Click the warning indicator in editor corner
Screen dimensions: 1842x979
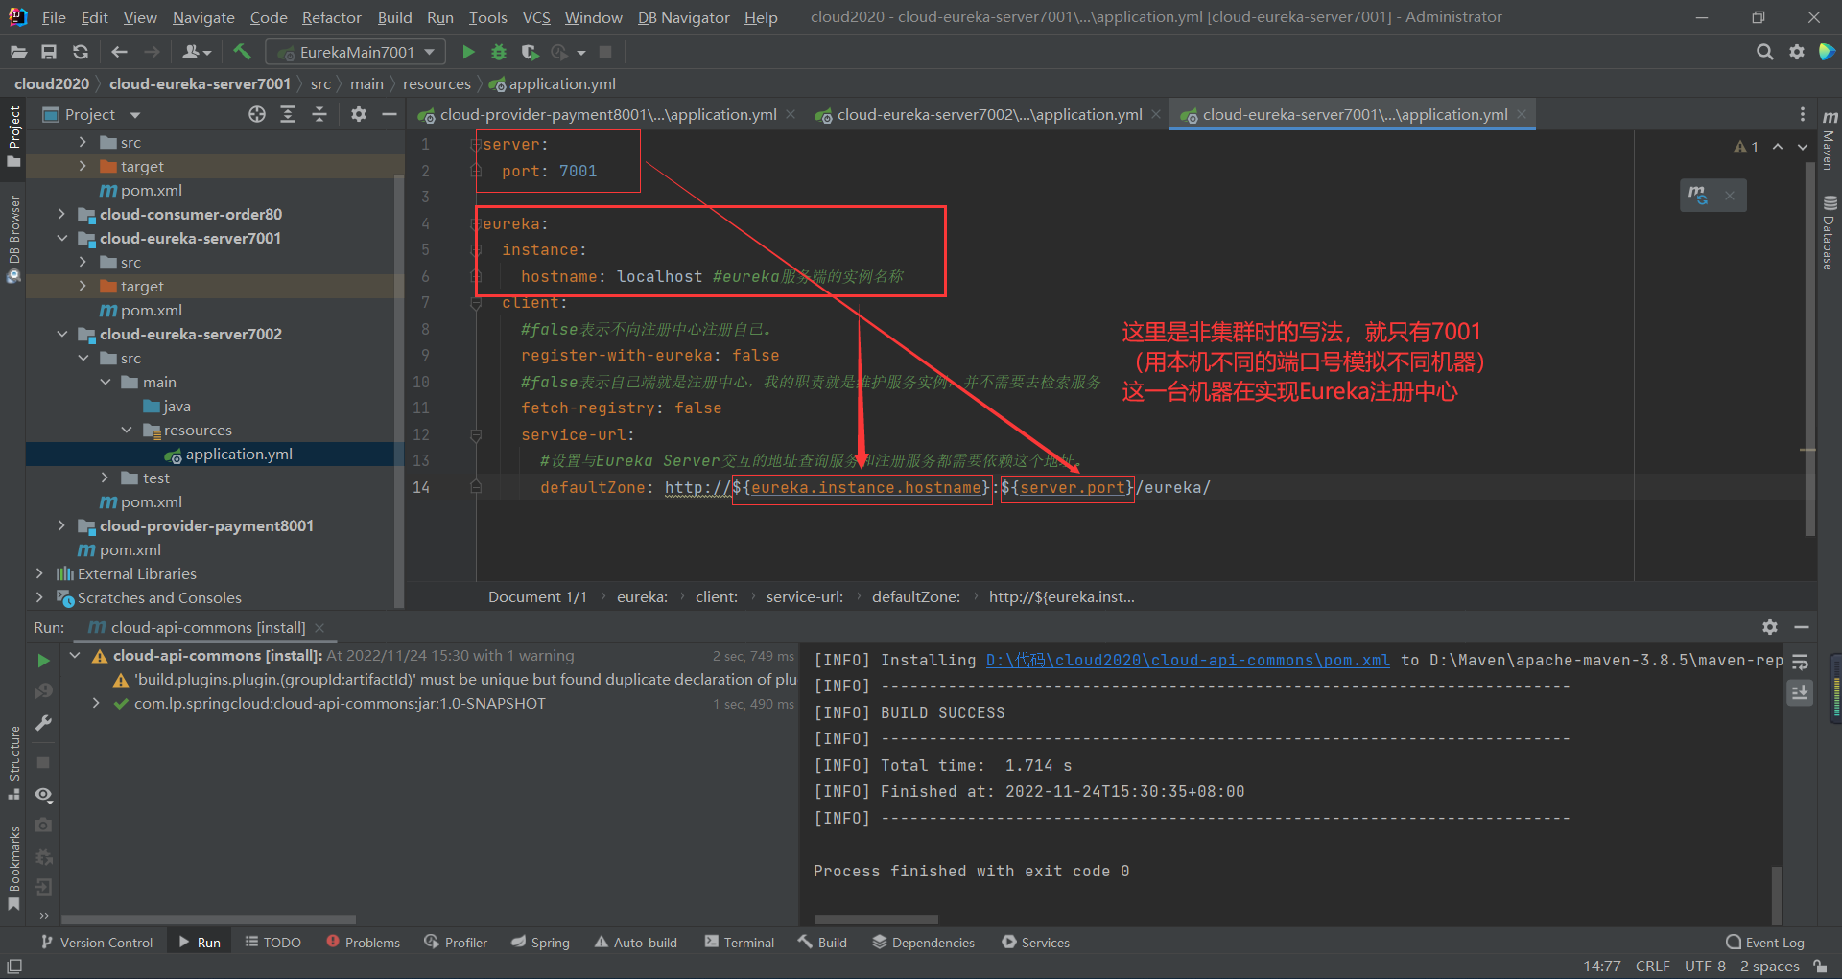1746,147
